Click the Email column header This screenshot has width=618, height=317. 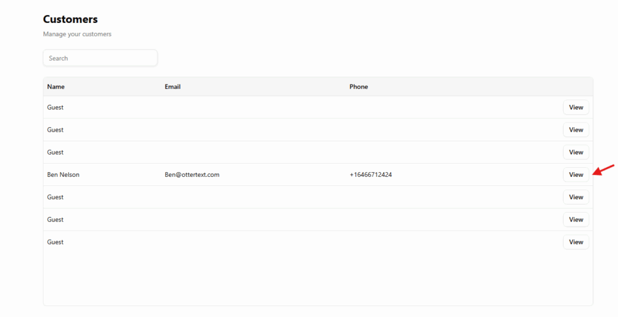pos(173,87)
